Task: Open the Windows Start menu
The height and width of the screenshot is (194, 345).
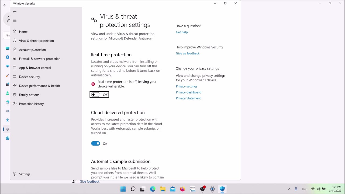Action: (x=123, y=189)
